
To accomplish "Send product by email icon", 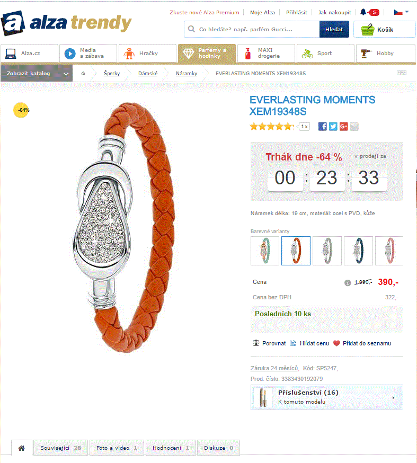I will 354,127.
